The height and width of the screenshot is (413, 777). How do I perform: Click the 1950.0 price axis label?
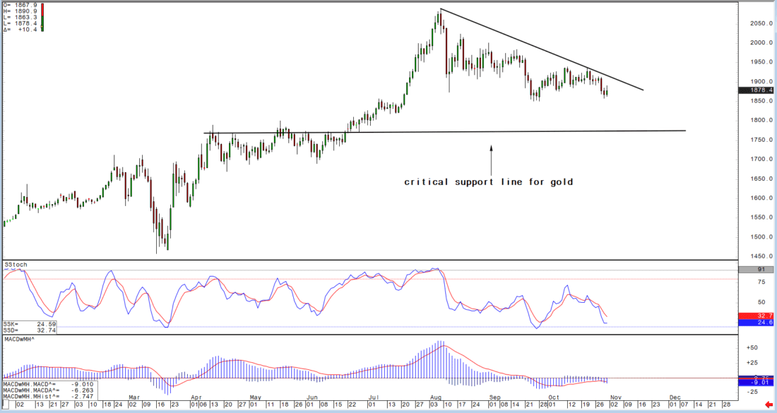tap(761, 62)
